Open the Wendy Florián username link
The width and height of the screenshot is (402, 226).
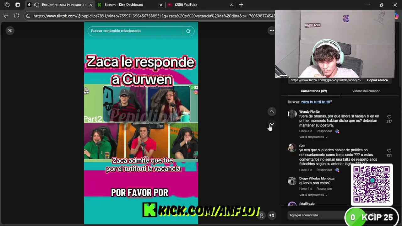point(310,111)
